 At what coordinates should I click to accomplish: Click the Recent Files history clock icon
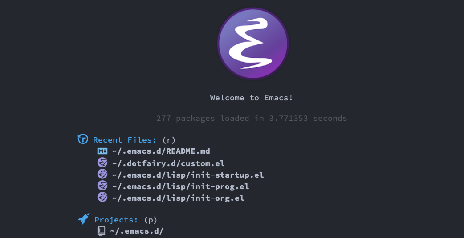click(x=83, y=139)
